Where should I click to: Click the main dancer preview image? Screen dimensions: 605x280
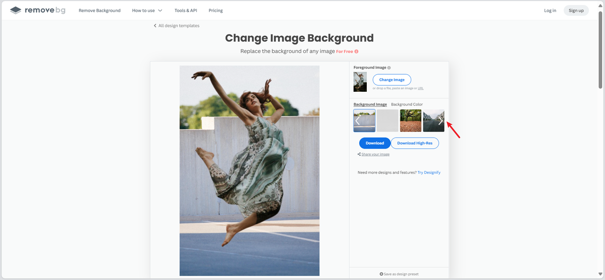(250, 170)
